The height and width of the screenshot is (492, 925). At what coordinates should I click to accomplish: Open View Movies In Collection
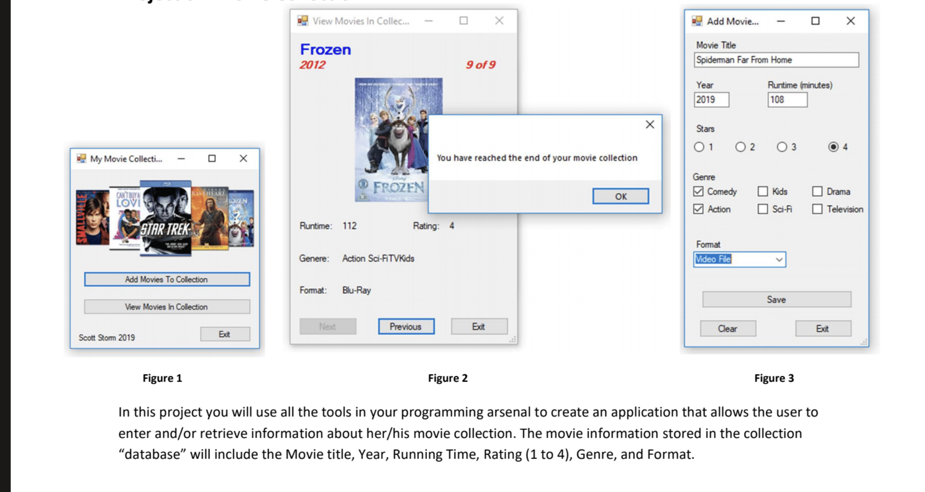[166, 306]
